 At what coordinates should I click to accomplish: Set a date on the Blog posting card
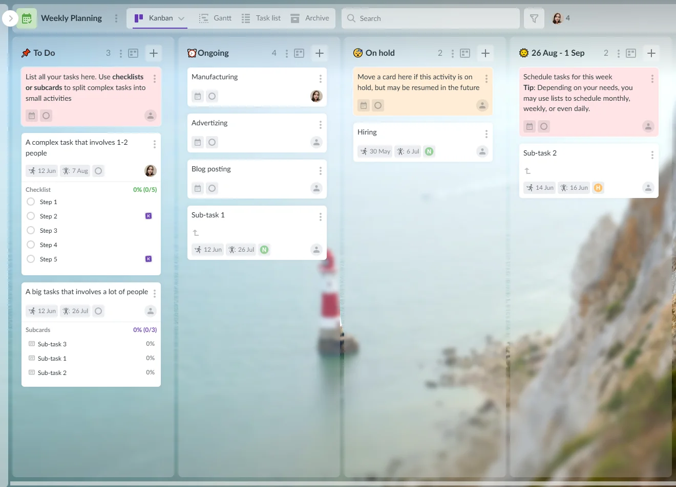pos(198,188)
